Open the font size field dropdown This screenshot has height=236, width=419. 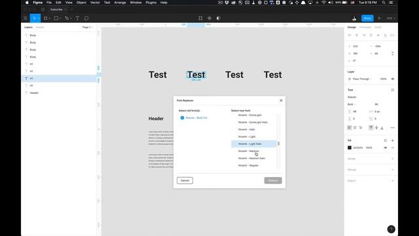coord(376,104)
